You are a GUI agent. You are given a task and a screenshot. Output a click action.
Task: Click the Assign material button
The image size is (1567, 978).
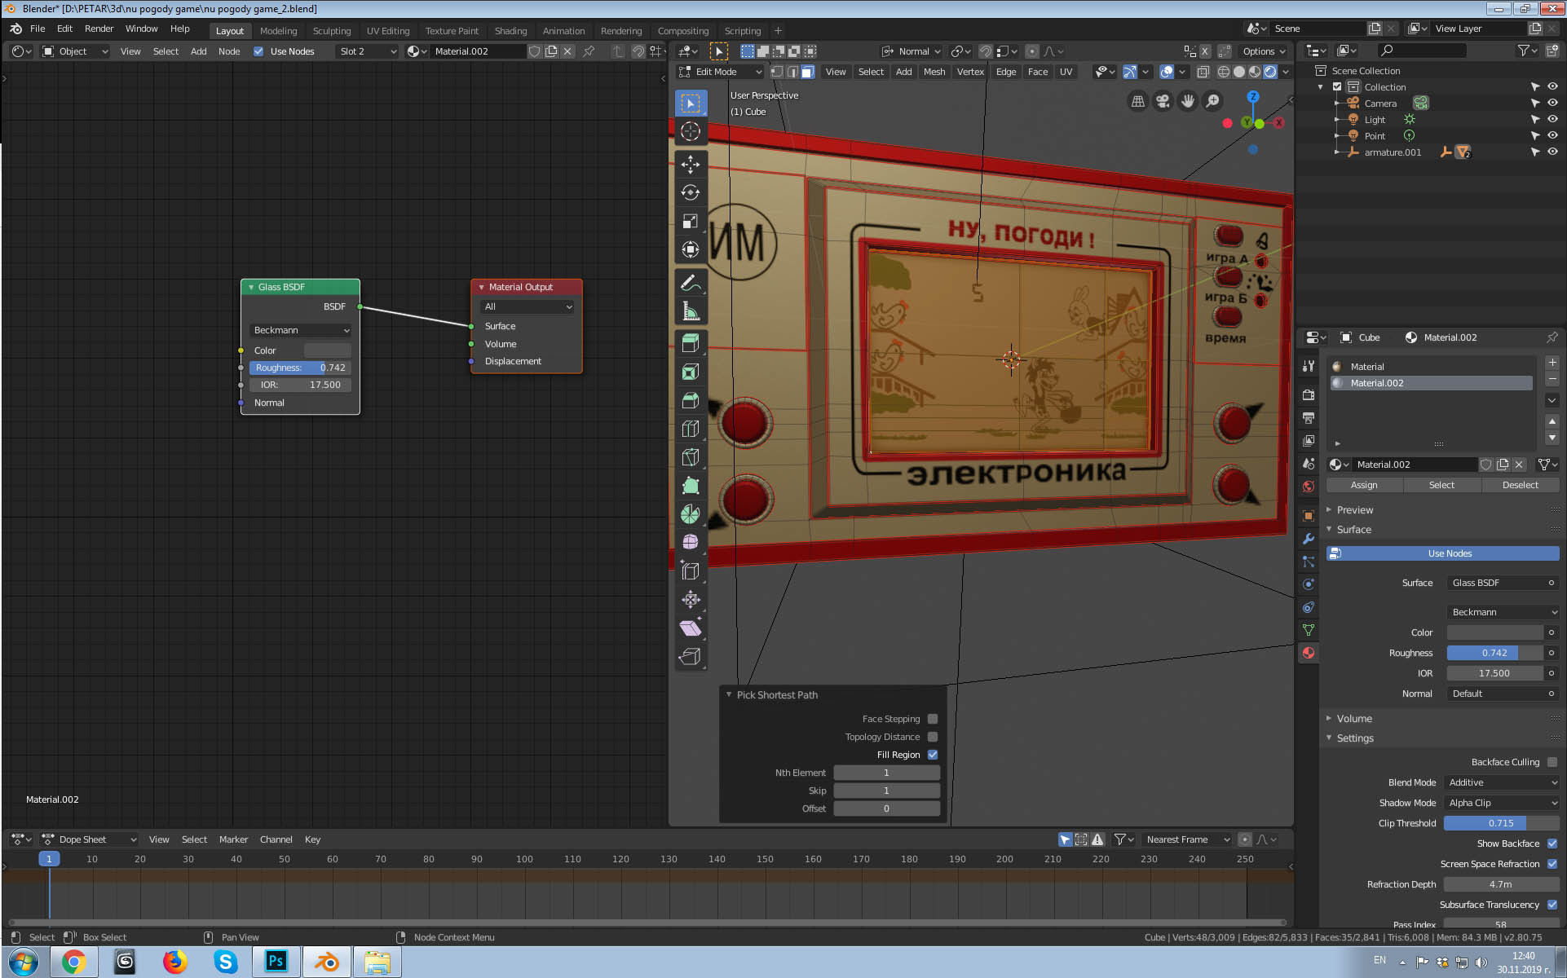tap(1364, 485)
